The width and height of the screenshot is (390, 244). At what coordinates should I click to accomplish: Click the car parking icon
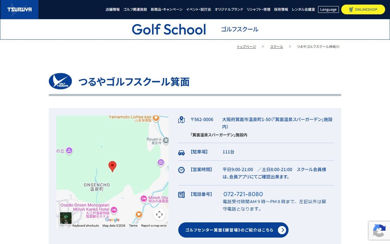(x=181, y=153)
